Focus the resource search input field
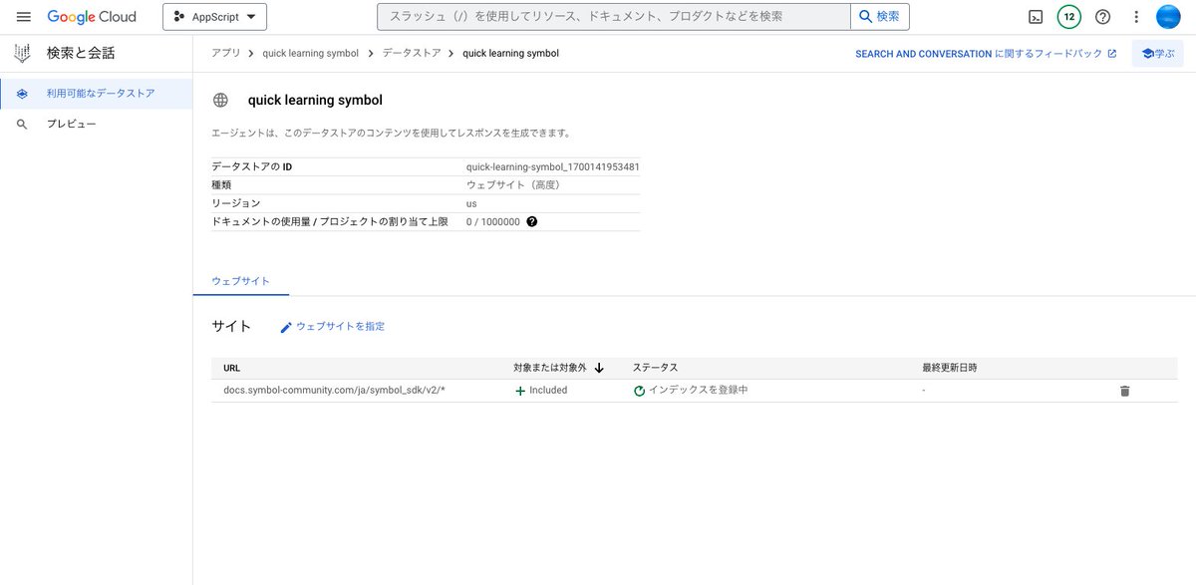The image size is (1196, 585). 613,17
